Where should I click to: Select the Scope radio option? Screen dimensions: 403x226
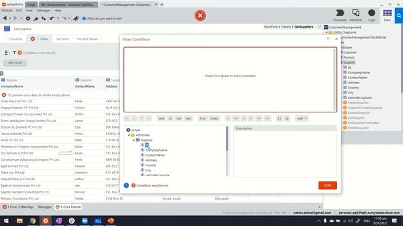pyautogui.click(x=128, y=130)
